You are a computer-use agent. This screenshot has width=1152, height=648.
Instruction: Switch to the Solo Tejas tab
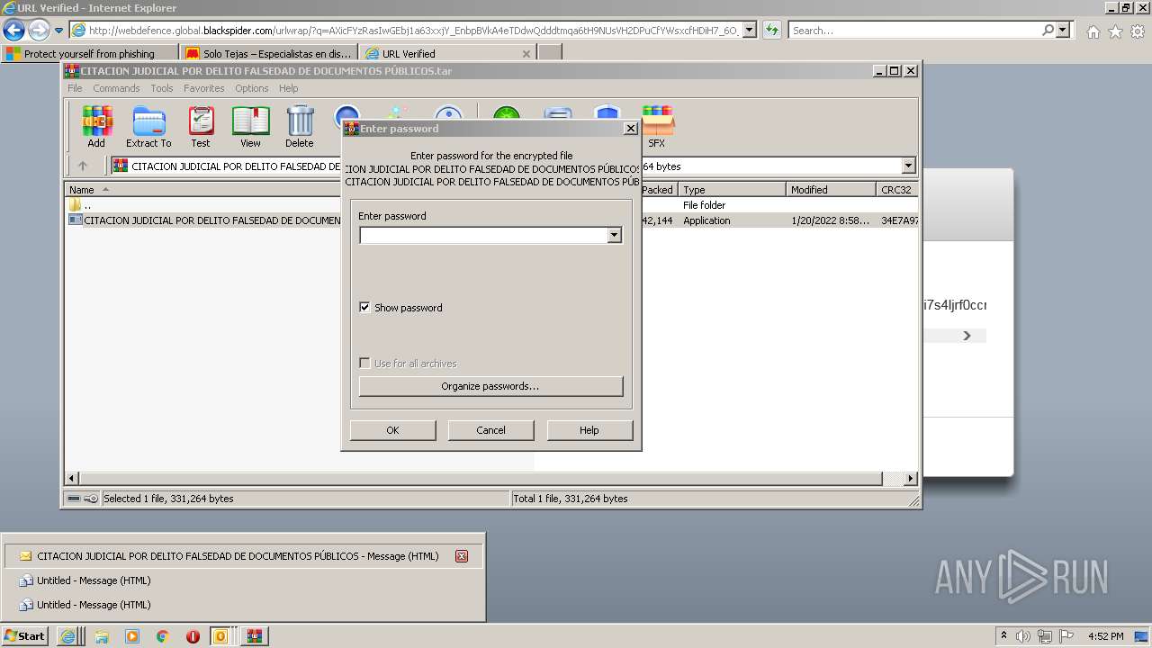click(268, 53)
